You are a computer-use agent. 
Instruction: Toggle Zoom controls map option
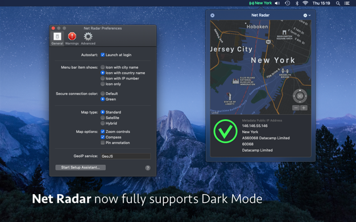102,132
